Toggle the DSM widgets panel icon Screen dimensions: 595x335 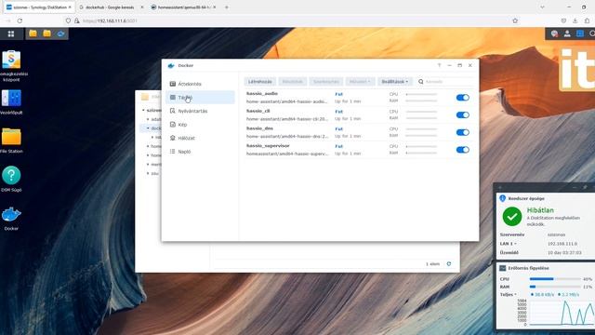580,33
